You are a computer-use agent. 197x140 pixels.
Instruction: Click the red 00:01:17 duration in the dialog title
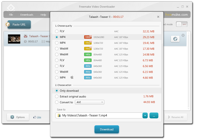pos(118,17)
